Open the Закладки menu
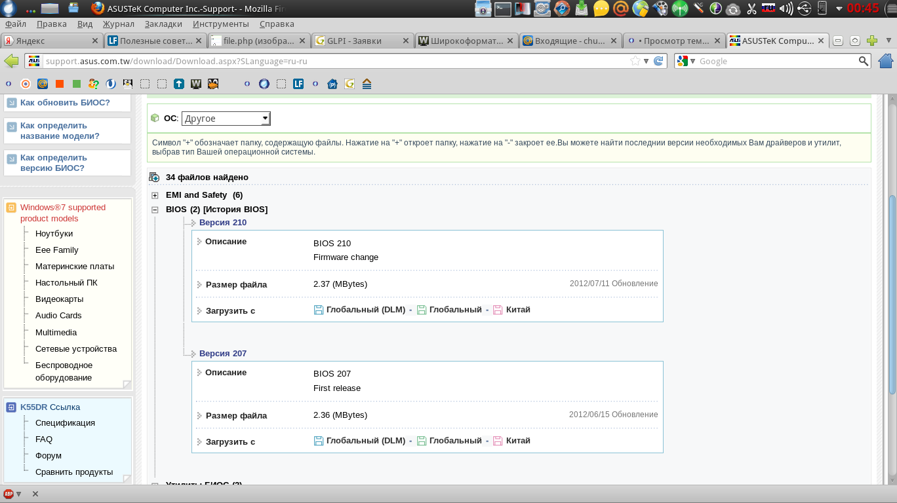 coord(163,24)
